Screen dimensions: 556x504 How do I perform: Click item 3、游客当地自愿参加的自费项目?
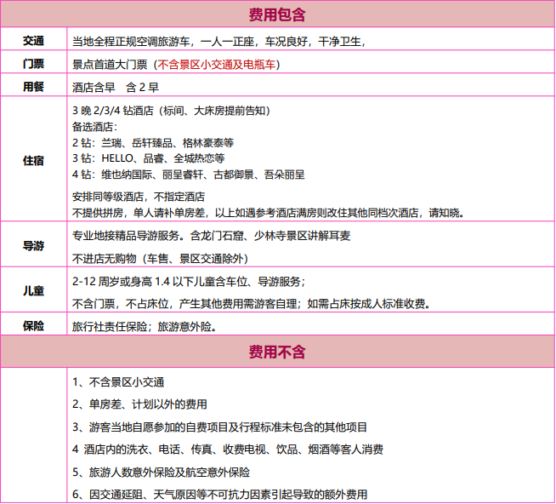(x=219, y=427)
